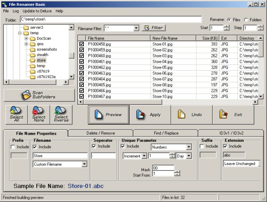Image resolution: width=267 pixels, height=202 pixels.
Task: Expand the qms tree node
Action: [x=26, y=44]
